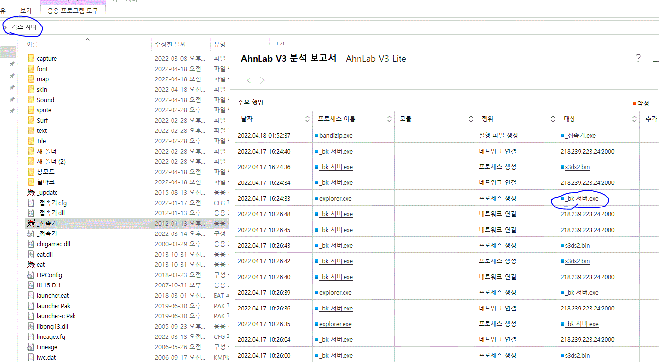Viewport: 659px width, 362px height.
Task: Sort by 모듈 column arrows
Action: (x=470, y=119)
